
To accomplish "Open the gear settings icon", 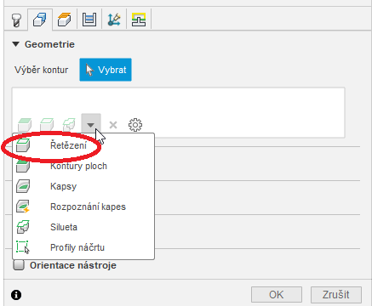I will coord(135,125).
